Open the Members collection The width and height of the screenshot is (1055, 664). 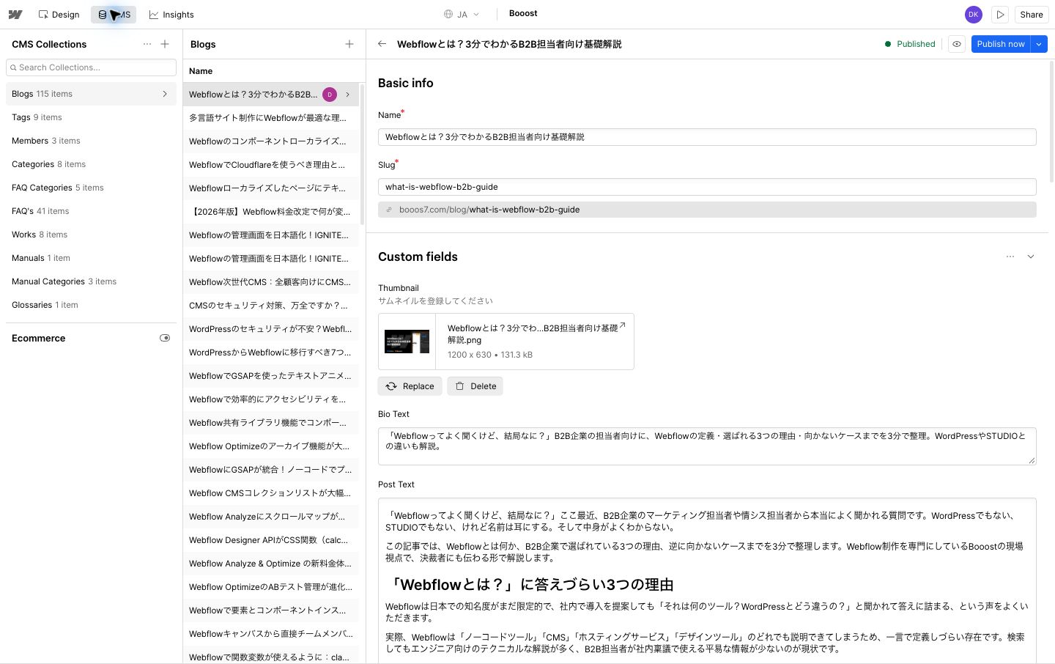pos(91,141)
